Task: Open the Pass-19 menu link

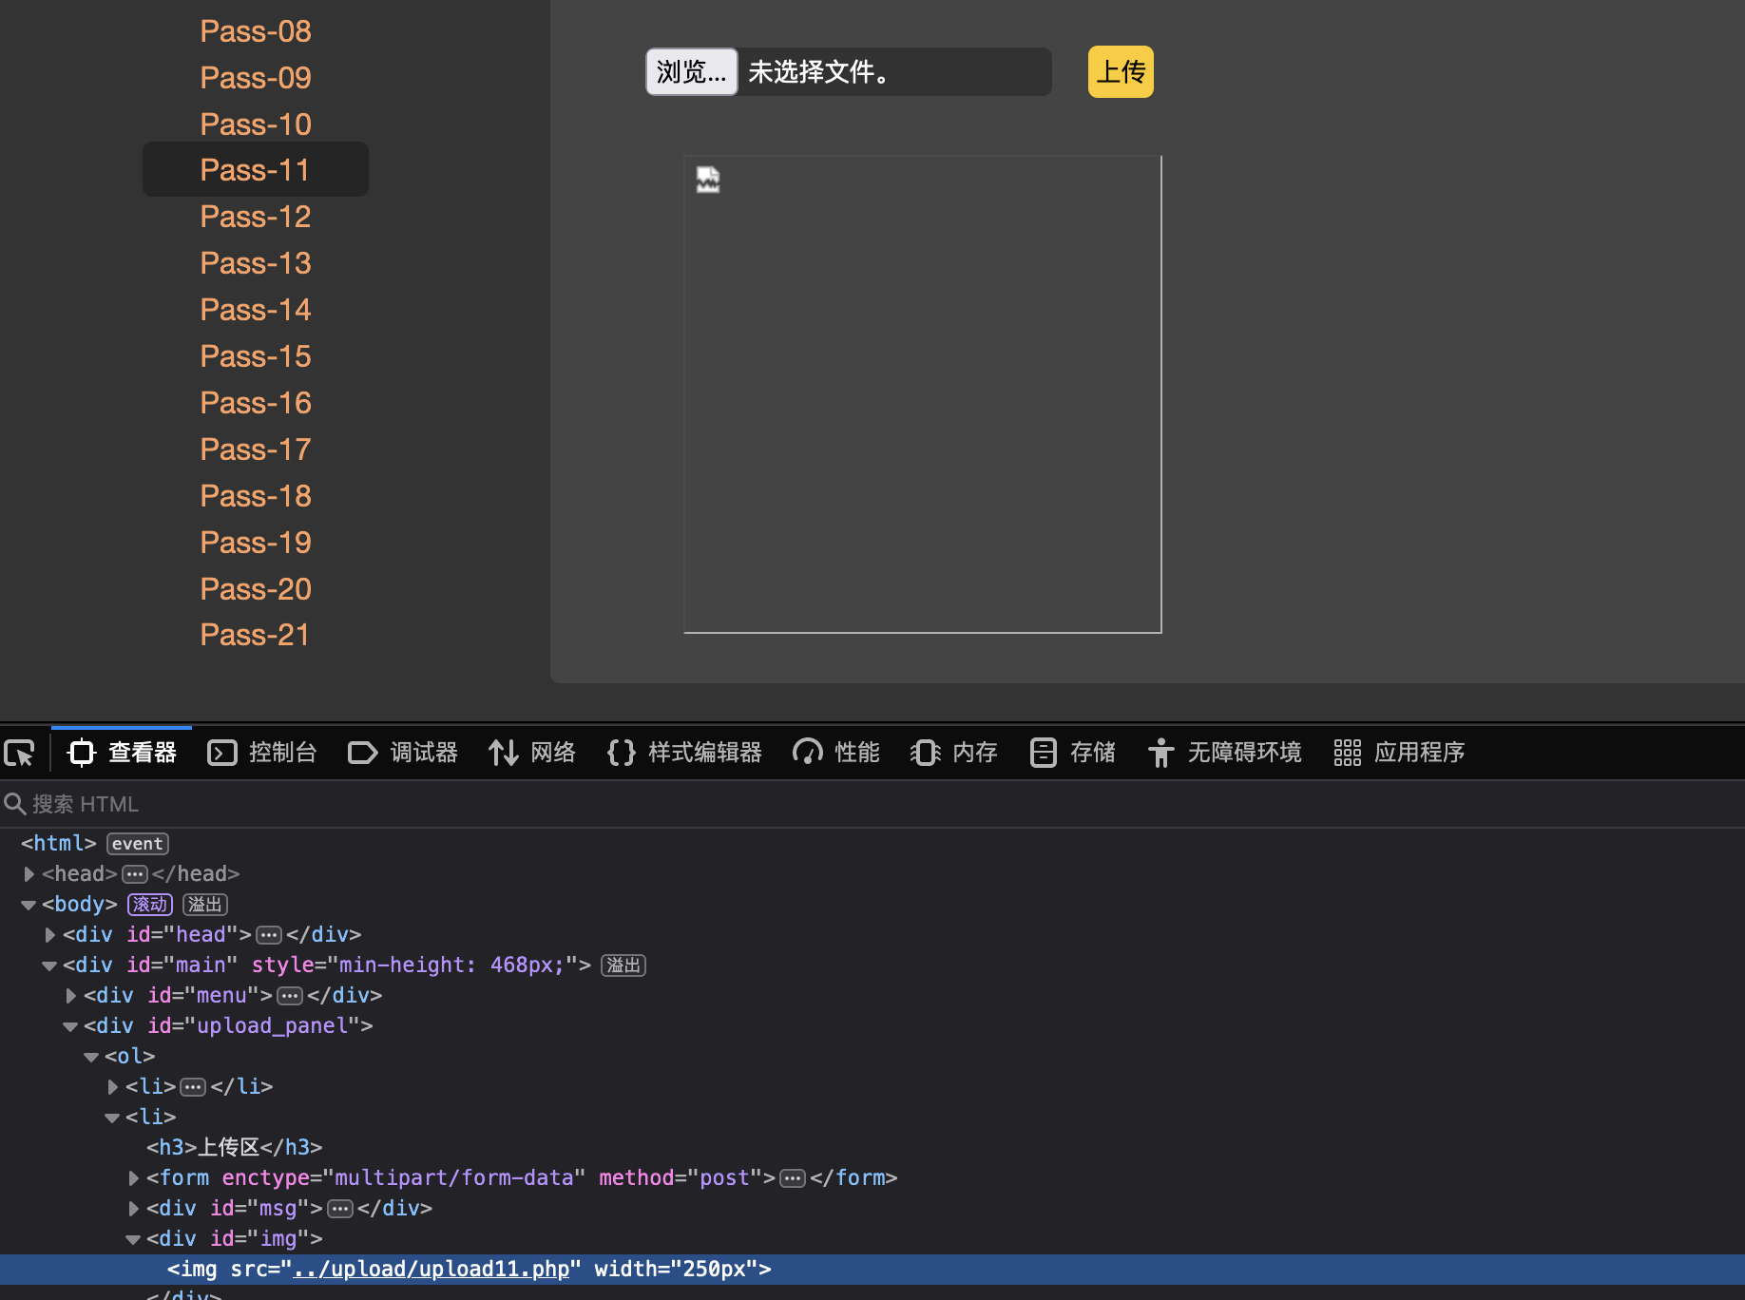Action: click(256, 543)
